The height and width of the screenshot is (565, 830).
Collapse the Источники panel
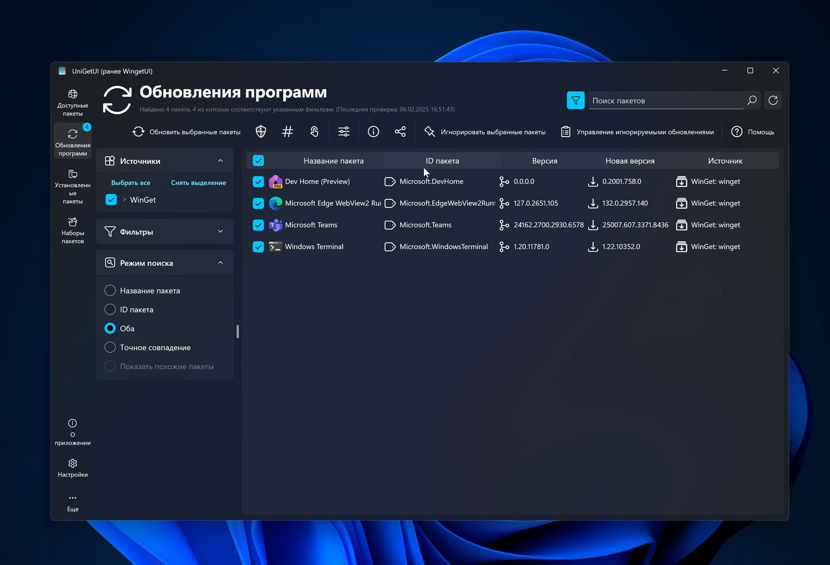[x=220, y=161]
